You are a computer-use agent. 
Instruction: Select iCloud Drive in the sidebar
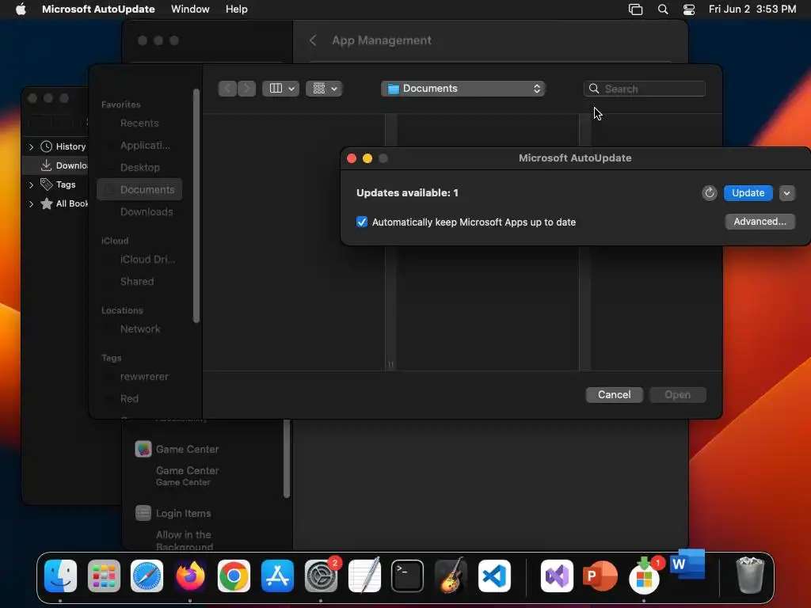point(139,260)
